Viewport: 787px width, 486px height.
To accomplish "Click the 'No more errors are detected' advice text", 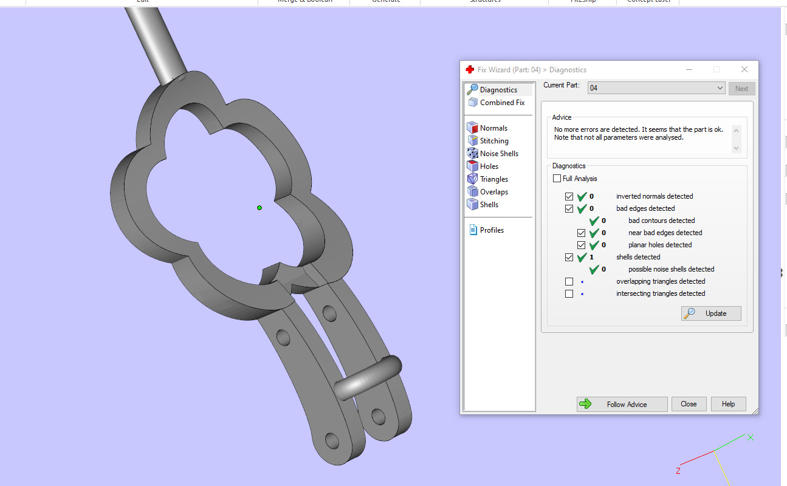I will click(x=638, y=134).
